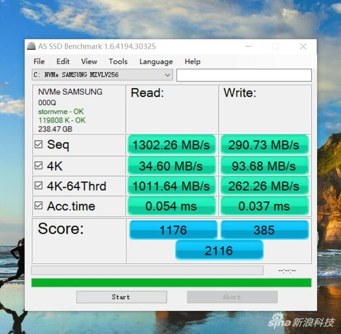The image size is (341, 334).
Task: Click the 238.47 GB capacity text
Action: pyautogui.click(x=55, y=129)
